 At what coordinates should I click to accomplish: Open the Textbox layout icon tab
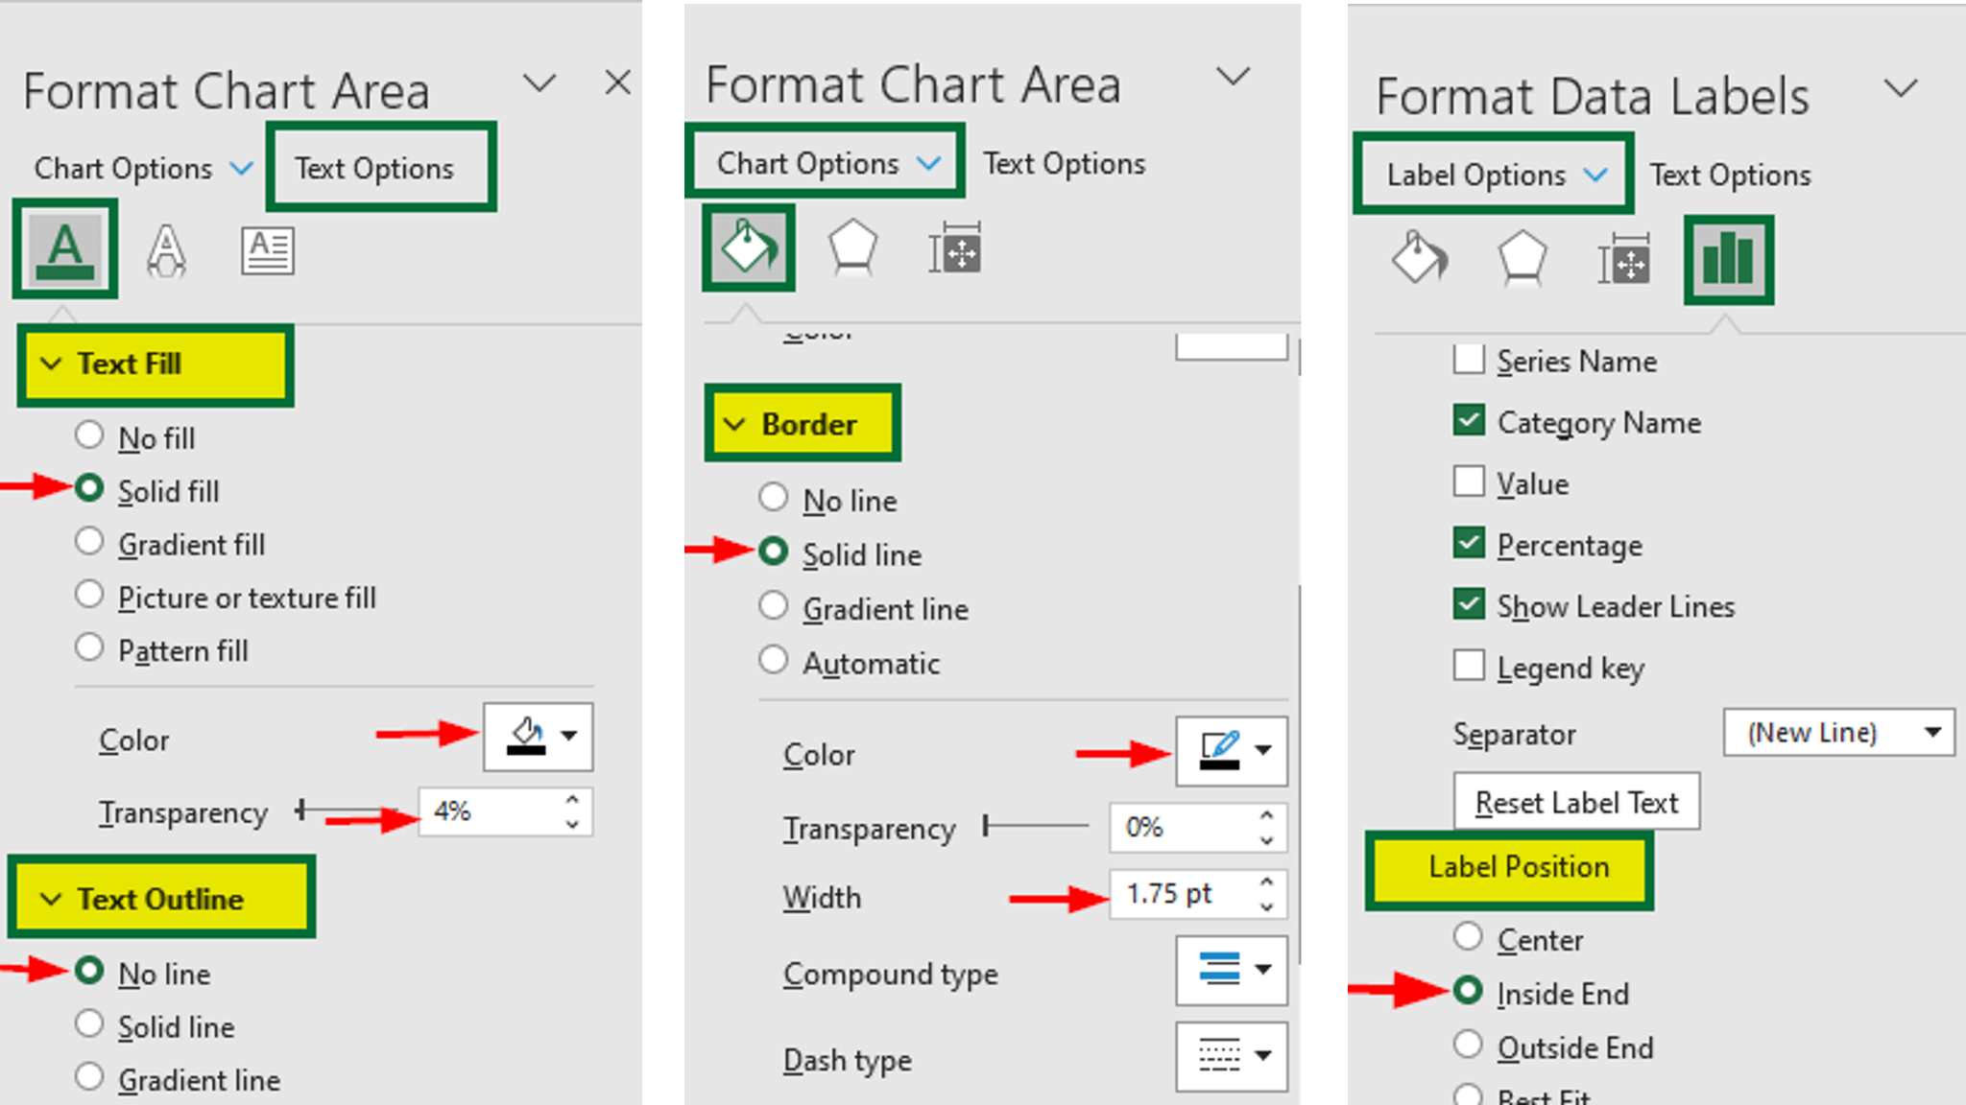pyautogui.click(x=267, y=250)
